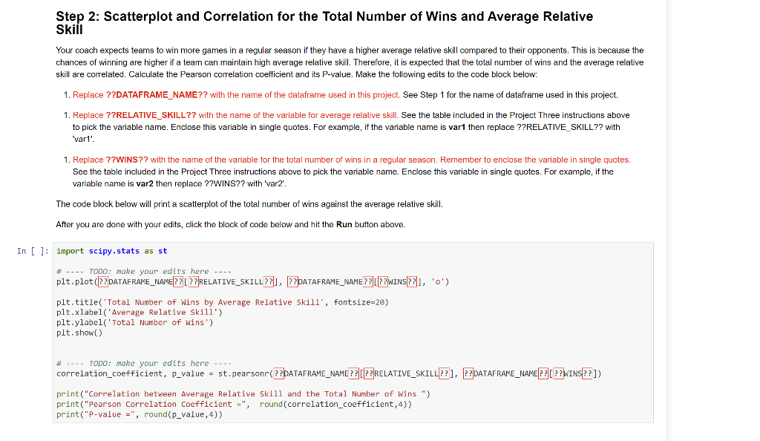Click the plt.ylabel('Total Number of Wins') line
The width and height of the screenshot is (760, 441).
click(135, 323)
